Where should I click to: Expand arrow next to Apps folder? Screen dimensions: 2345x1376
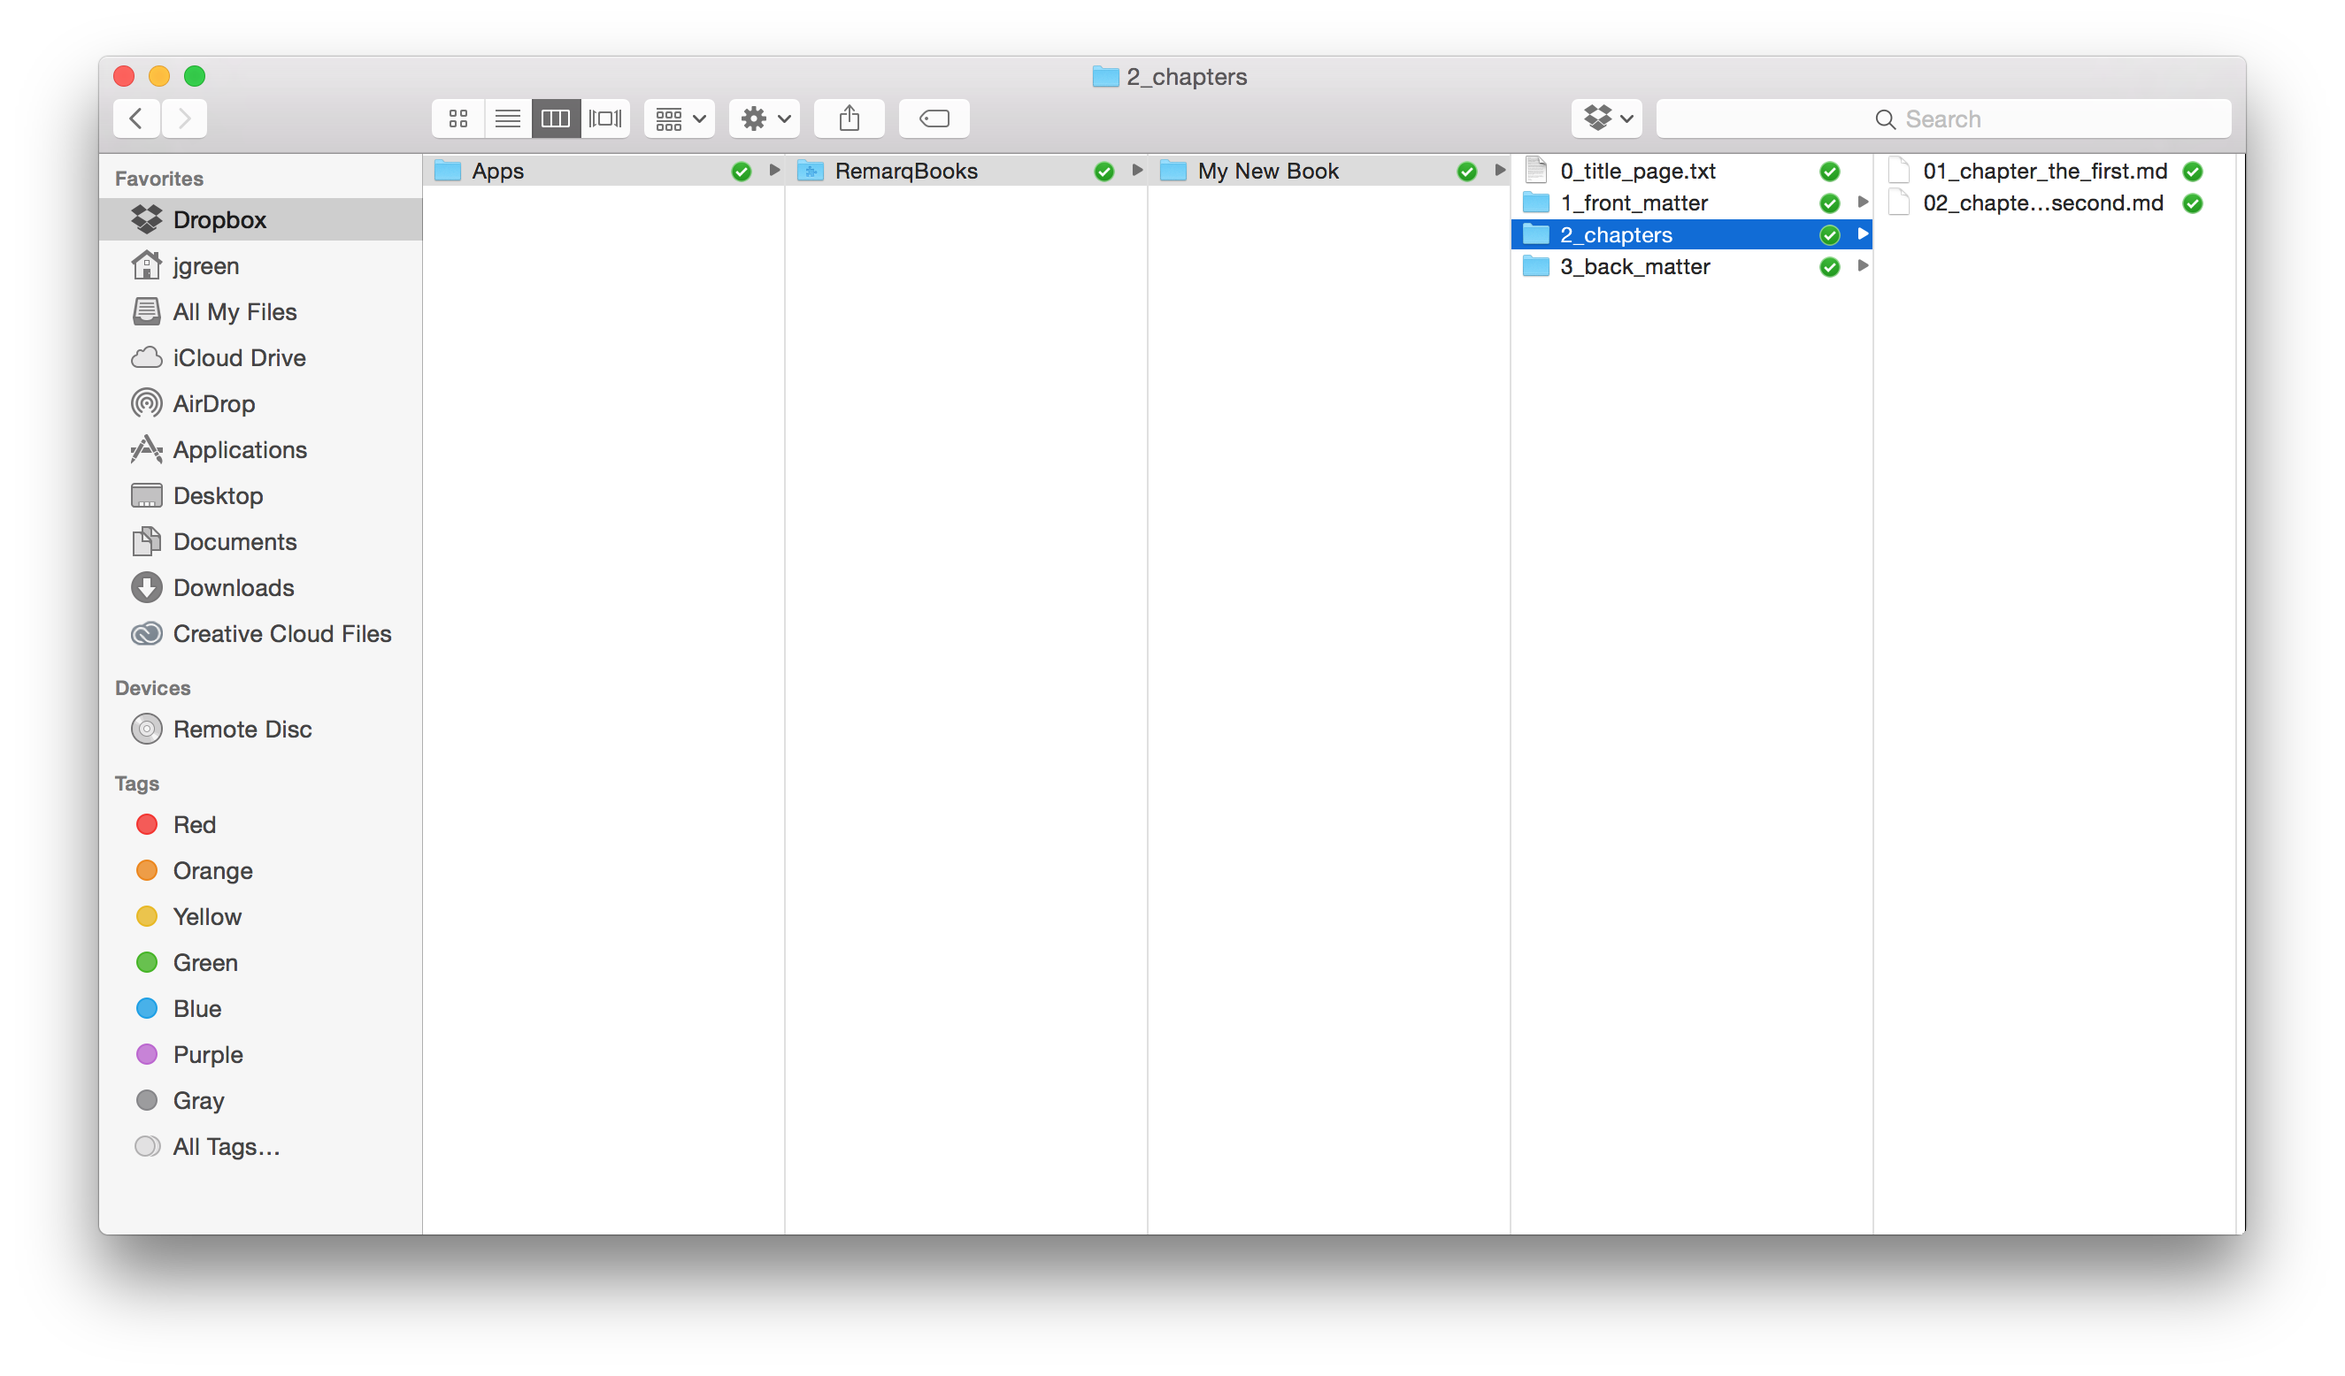click(773, 170)
